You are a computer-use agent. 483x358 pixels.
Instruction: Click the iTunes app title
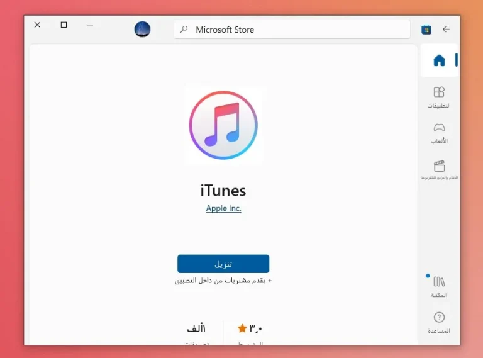coord(223,191)
